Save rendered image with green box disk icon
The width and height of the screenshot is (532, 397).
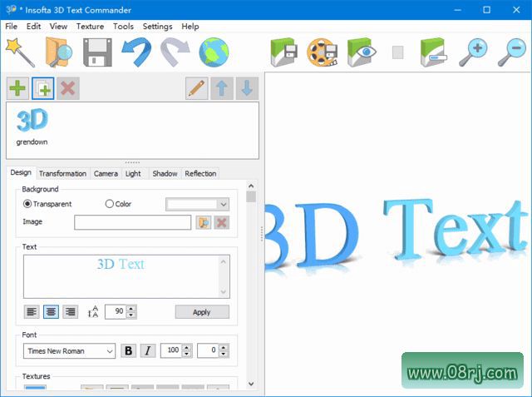(284, 52)
